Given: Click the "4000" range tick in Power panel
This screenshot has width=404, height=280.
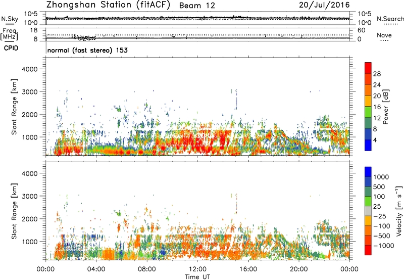Looking at the screenshot, I should (30, 69).
